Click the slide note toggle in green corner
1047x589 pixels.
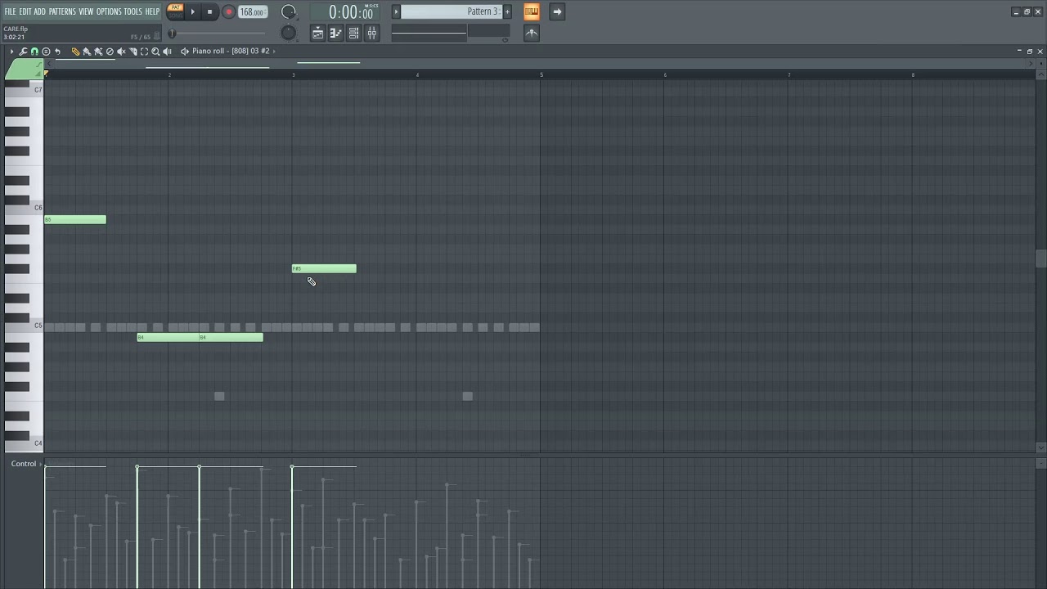(x=38, y=65)
